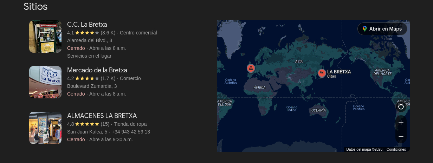The image size is (433, 163).
Task: Open the Abrir en Maps button
Action: tap(382, 29)
